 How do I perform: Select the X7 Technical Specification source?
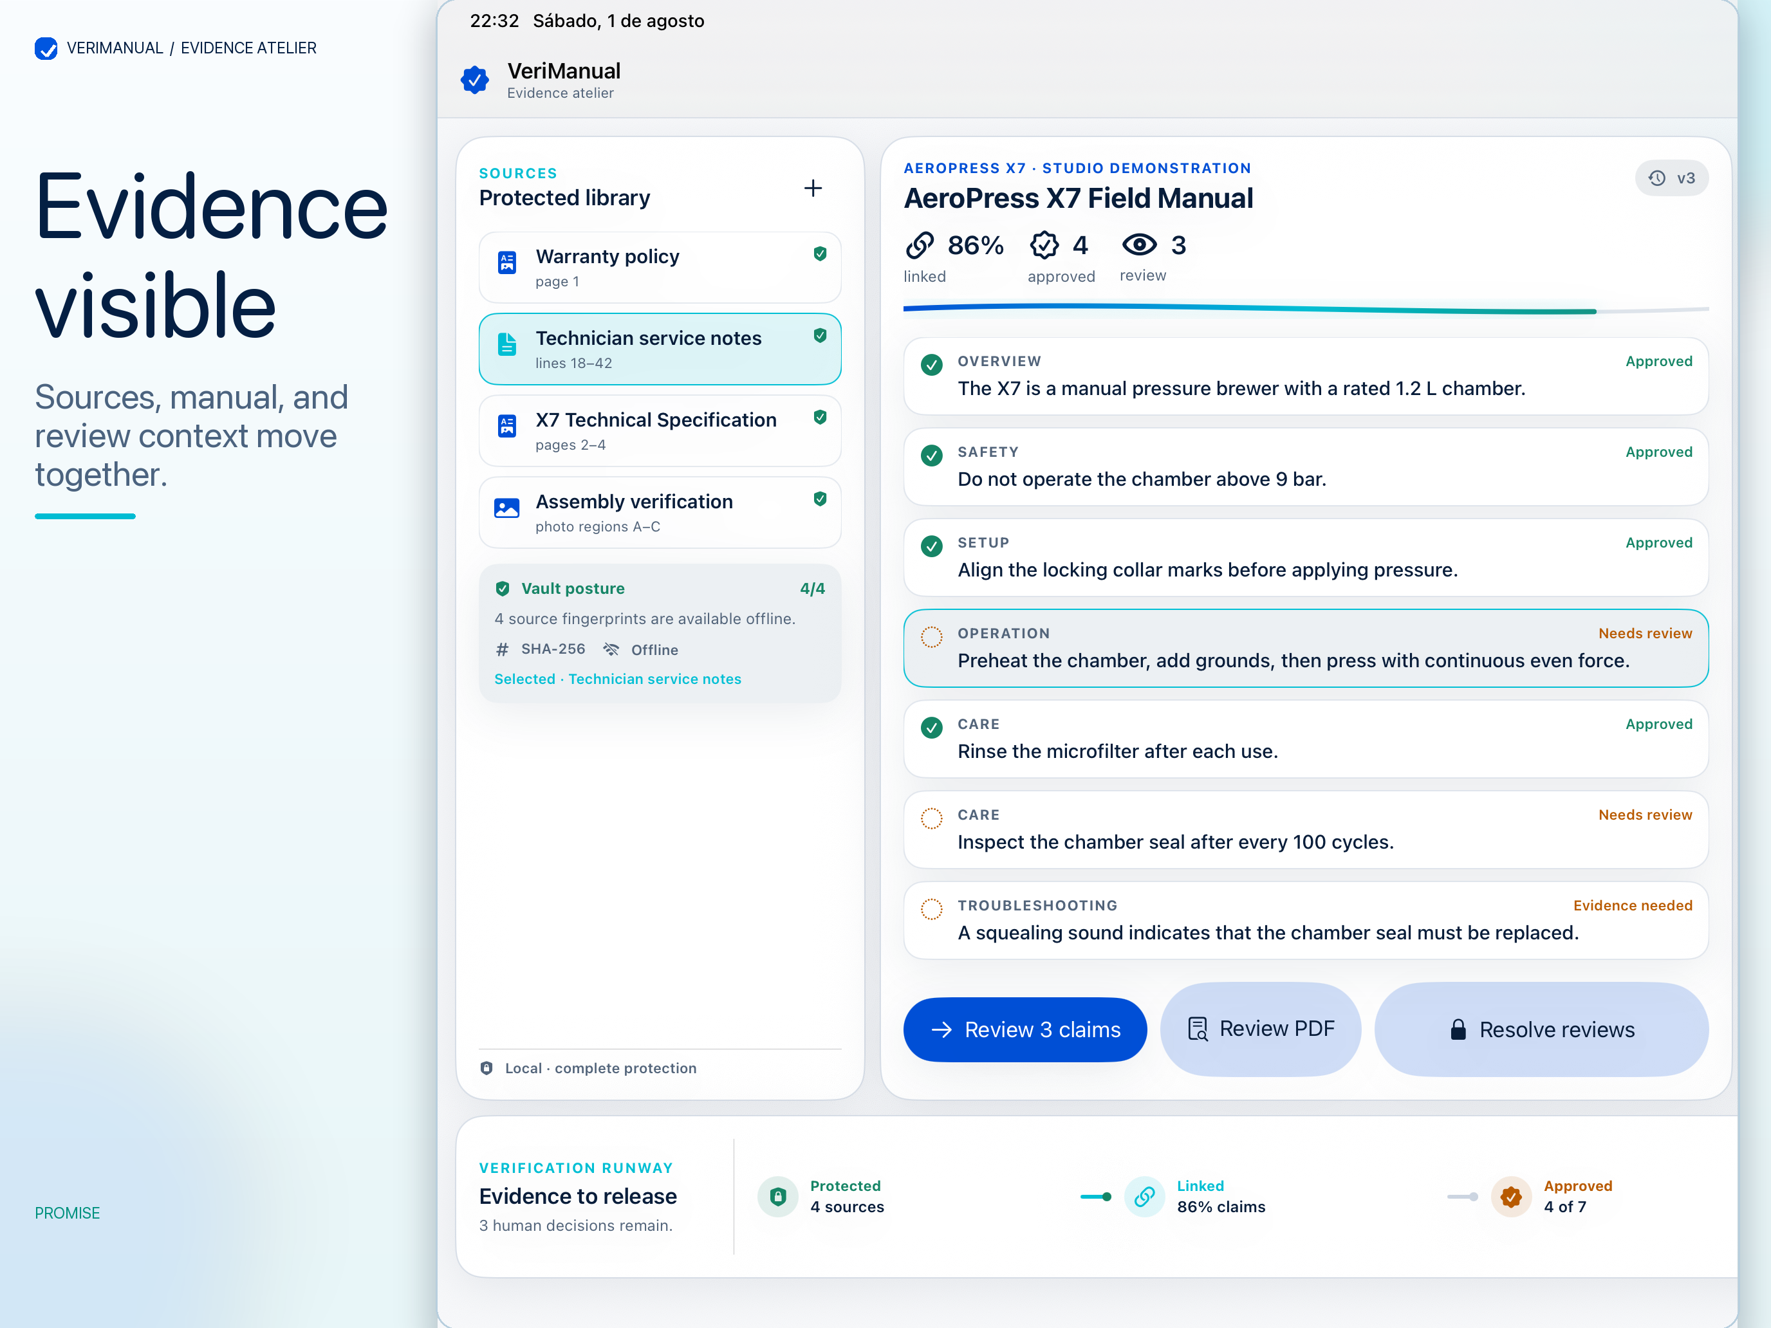pos(660,430)
